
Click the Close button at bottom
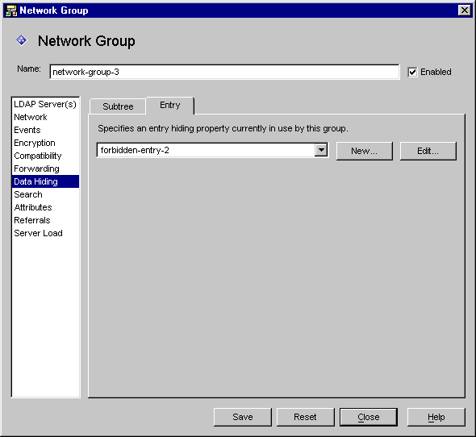(368, 417)
